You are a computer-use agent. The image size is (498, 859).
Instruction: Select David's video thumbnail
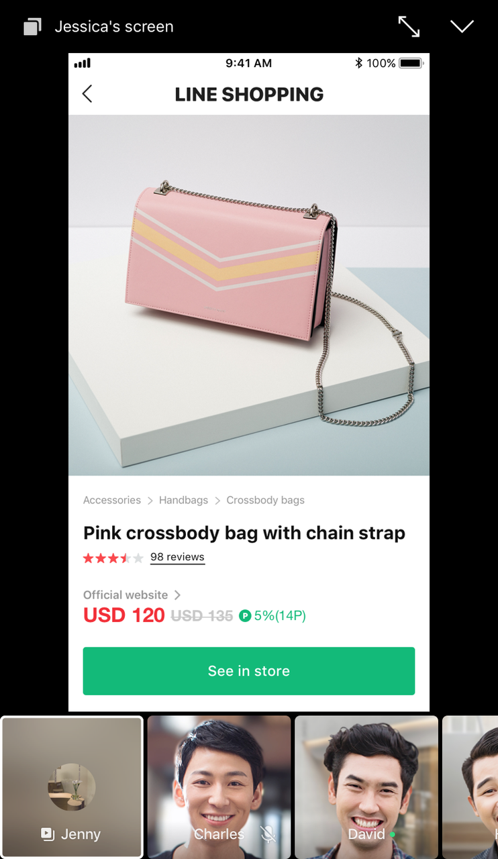[x=366, y=787]
